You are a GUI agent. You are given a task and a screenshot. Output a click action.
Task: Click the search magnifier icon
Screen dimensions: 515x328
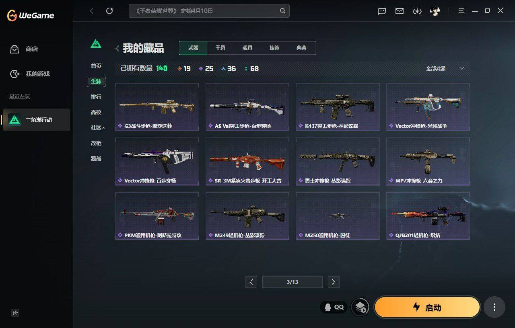click(x=283, y=11)
